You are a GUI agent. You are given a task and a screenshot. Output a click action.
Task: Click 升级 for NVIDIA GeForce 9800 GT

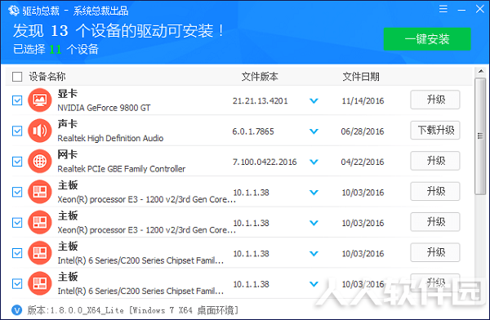point(435,100)
